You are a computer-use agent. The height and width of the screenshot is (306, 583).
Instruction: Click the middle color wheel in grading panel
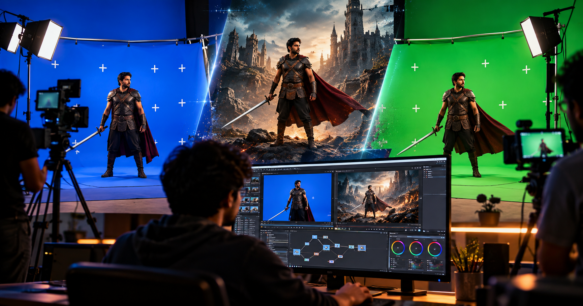click(x=416, y=249)
